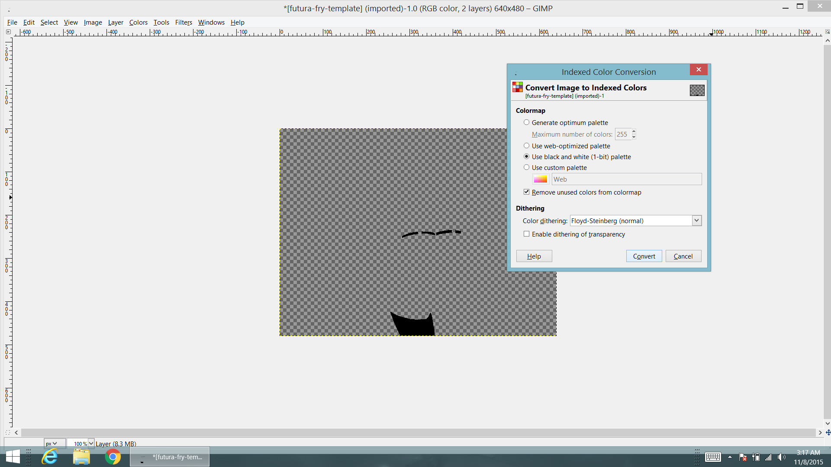
Task: Open the File menu
Action: (12, 22)
